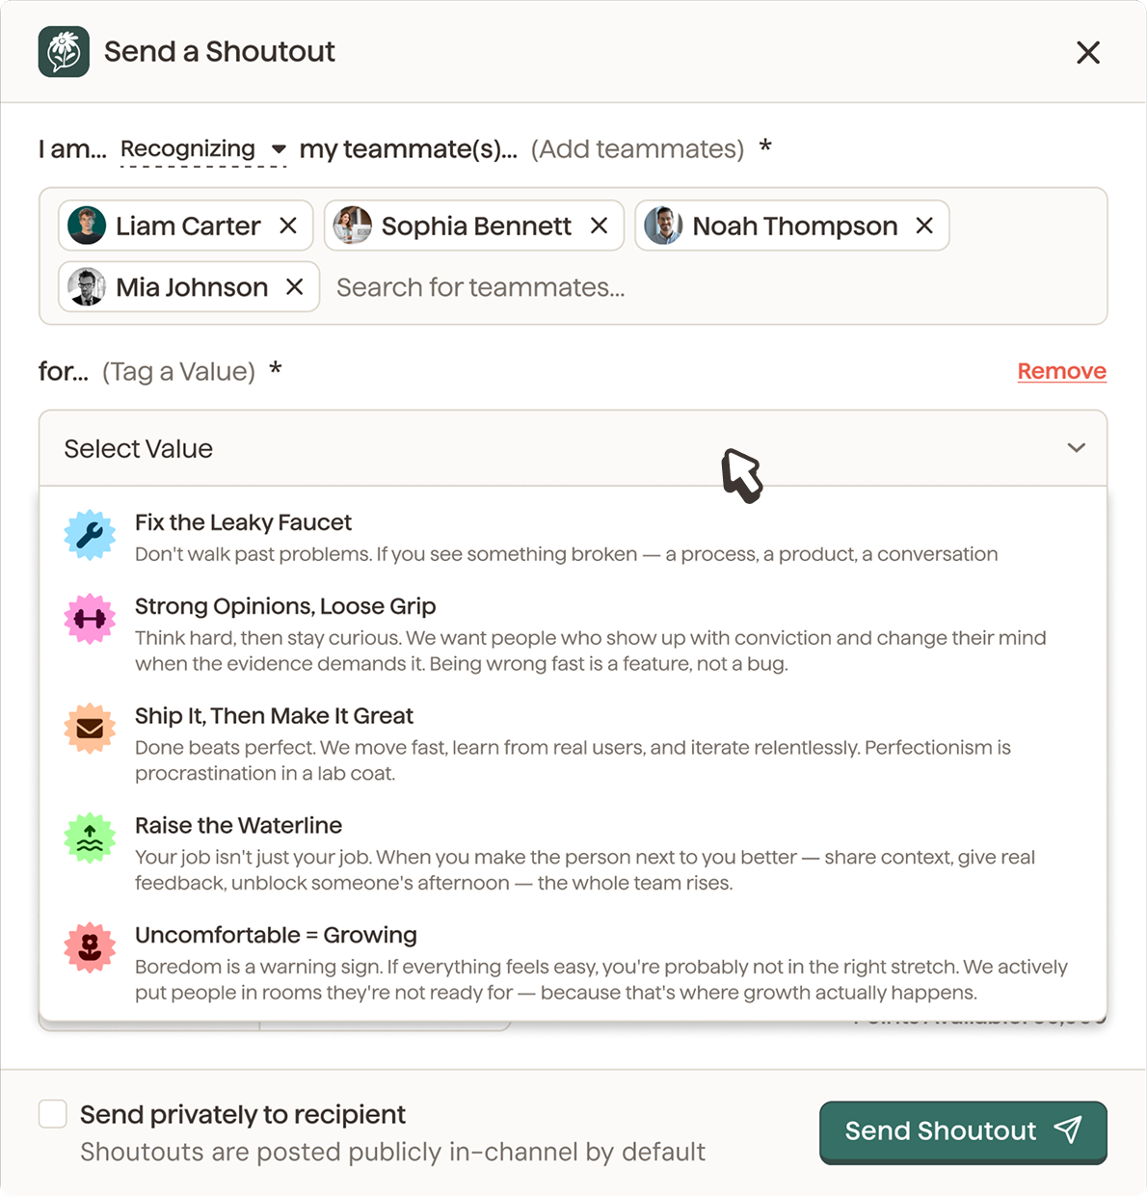Screen dimensions: 1147x1197
Task: Click the flower app logo in header
Action: point(64,52)
